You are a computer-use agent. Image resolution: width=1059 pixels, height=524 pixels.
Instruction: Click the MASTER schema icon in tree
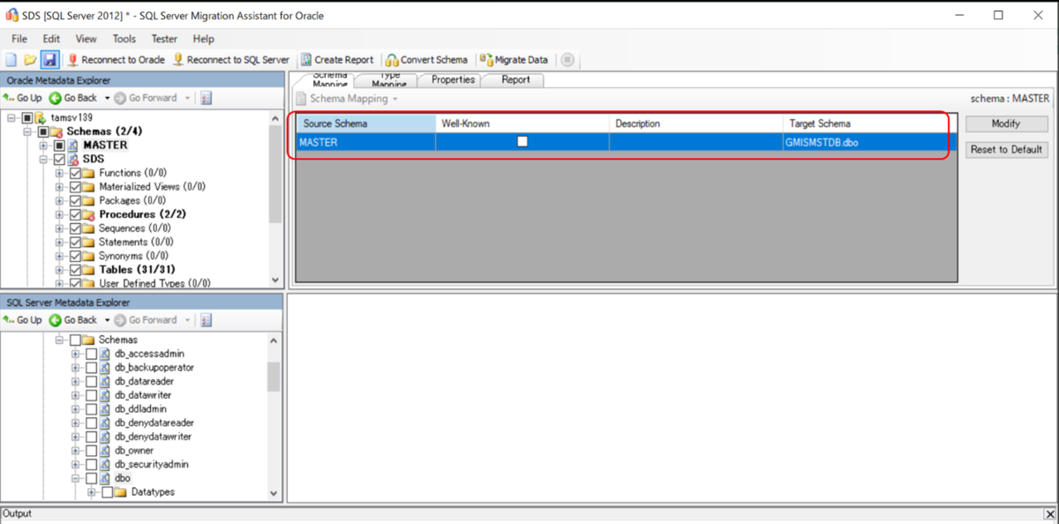[73, 146]
